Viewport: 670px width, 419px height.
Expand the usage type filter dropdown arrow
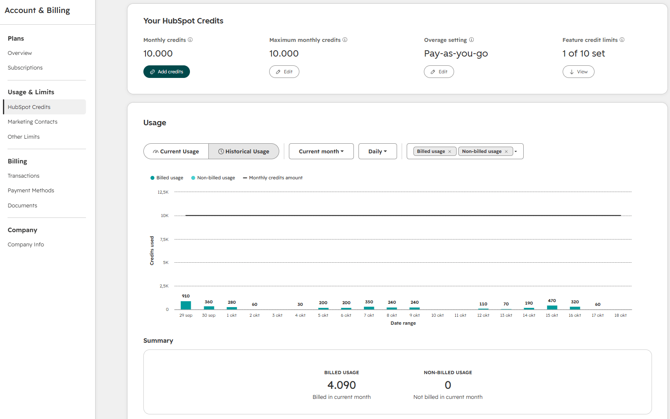(x=516, y=152)
